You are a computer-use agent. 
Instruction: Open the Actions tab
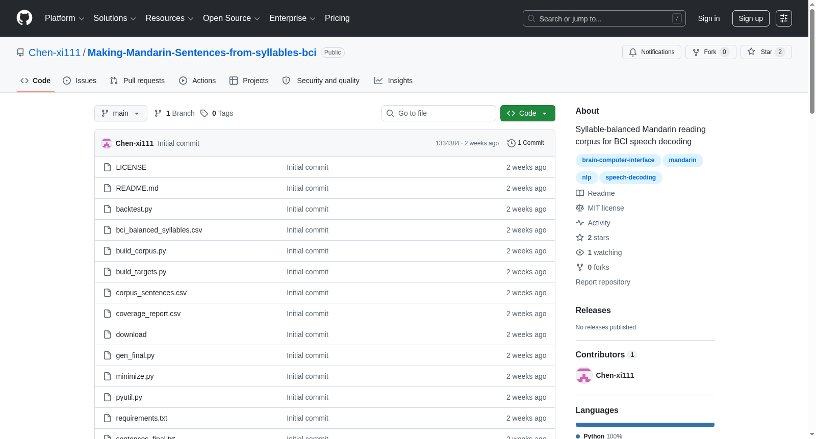197,81
